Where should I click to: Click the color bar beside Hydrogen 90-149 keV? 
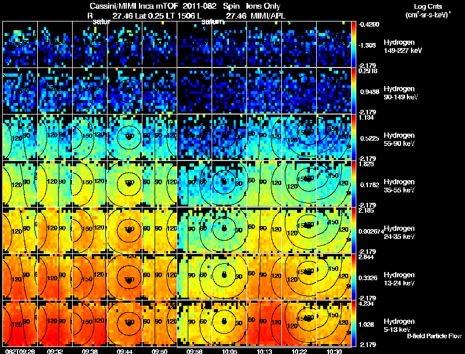click(x=353, y=91)
